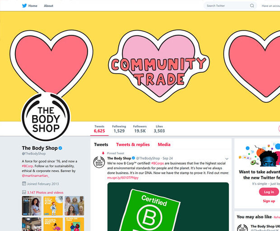Image resolution: width=280 pixels, height=231 pixels.
Task: Click the #BCorp hashtag in bio
Action: click(28, 166)
